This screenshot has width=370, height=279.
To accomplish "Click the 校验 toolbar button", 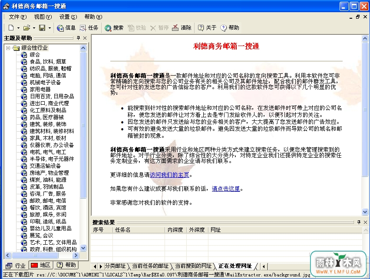I will pyautogui.click(x=137, y=28).
